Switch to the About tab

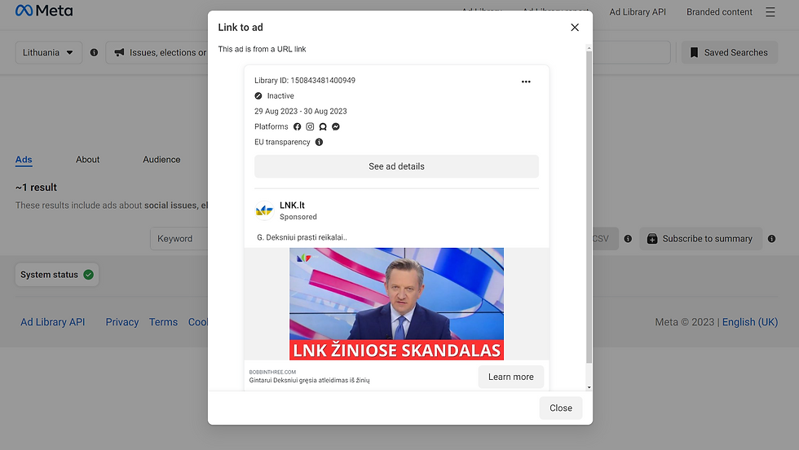tap(88, 160)
